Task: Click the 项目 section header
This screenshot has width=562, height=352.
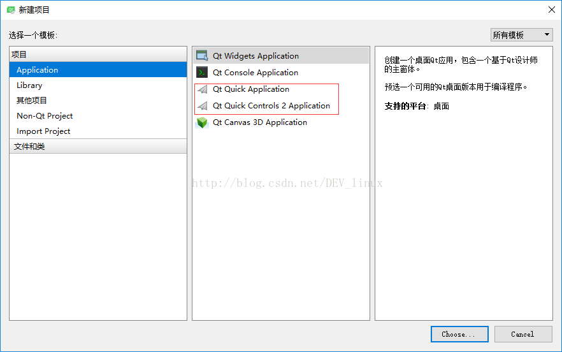Action: [x=98, y=54]
